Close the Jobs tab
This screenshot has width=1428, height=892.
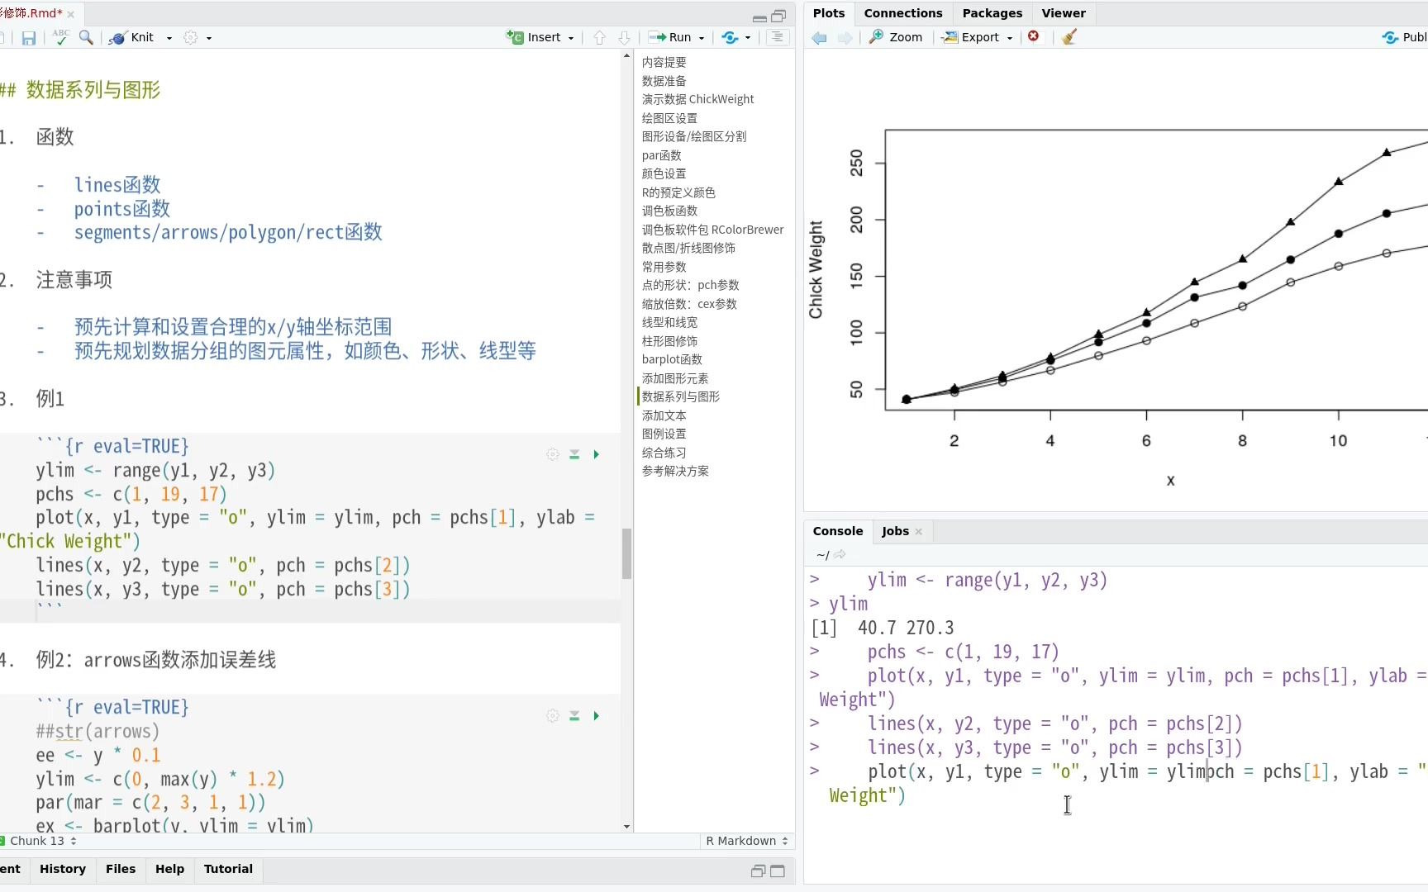point(919,532)
